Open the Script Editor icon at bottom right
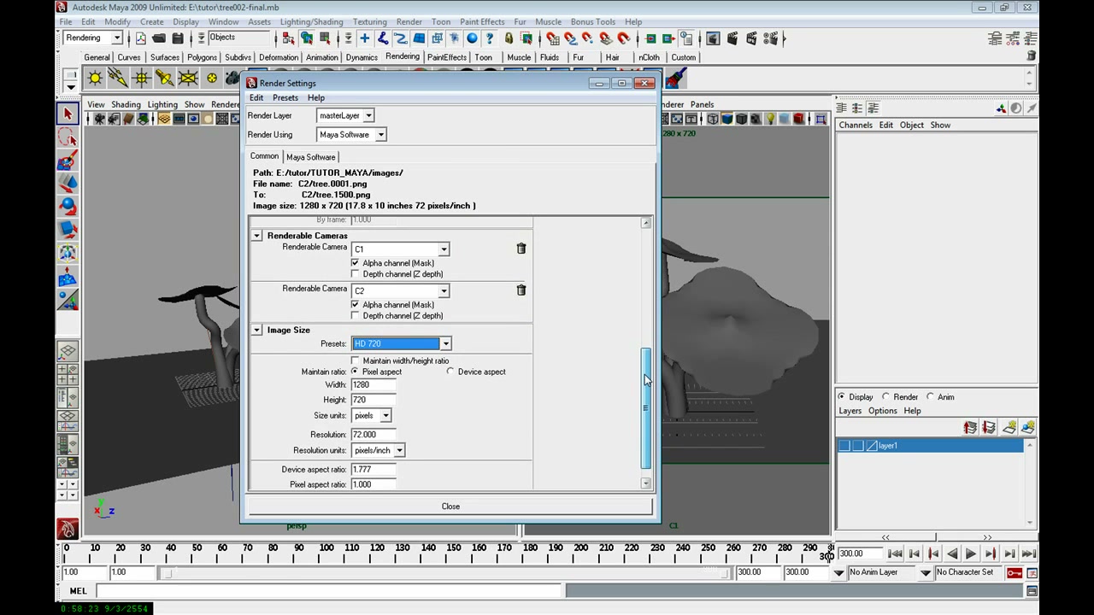The height and width of the screenshot is (615, 1094). [x=1032, y=591]
